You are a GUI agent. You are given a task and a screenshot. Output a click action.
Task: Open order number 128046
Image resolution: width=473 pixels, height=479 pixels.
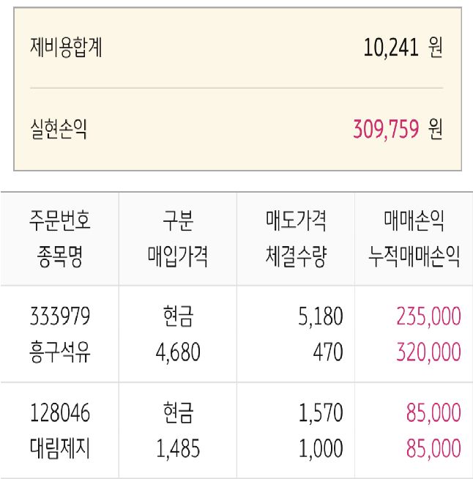point(60,412)
